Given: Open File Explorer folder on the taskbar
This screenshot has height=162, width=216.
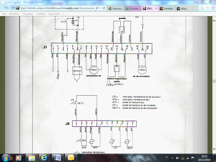Looking at the screenshot, I should [31, 157].
